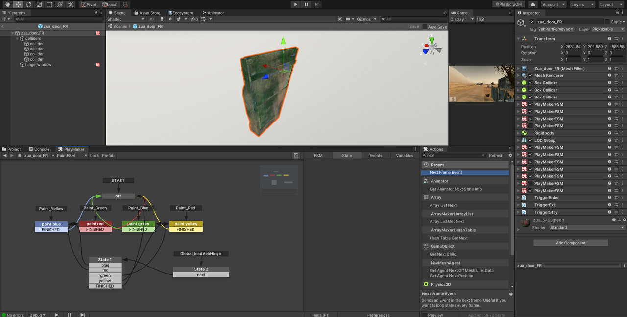Toggle Pivot/Center handle position

coord(89,4)
